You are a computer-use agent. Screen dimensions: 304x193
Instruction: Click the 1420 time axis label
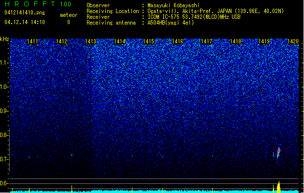[293, 41]
